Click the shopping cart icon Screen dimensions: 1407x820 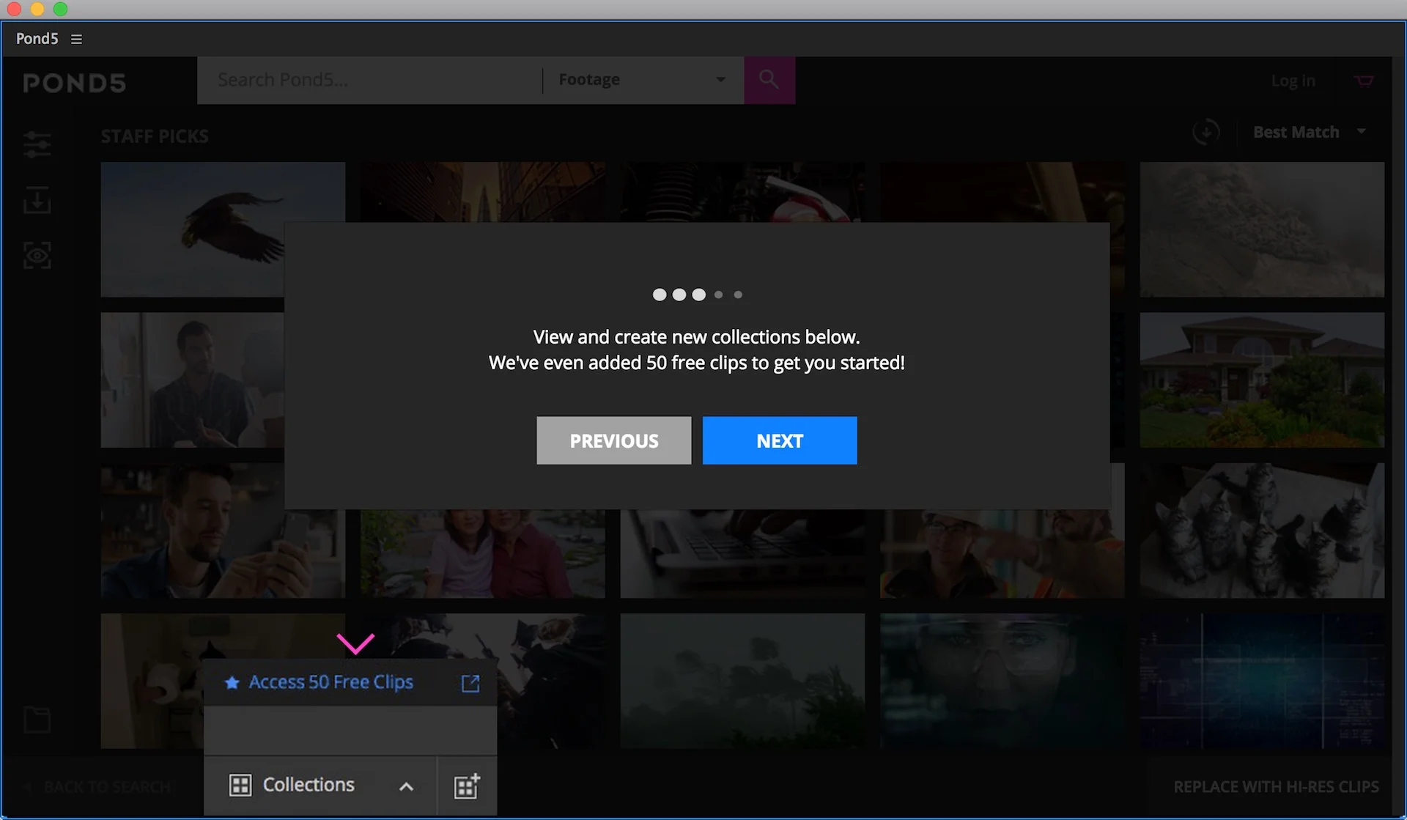click(x=1363, y=81)
